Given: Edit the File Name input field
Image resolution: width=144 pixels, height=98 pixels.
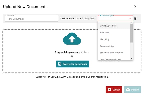Looking at the screenshot, I should (32, 18).
